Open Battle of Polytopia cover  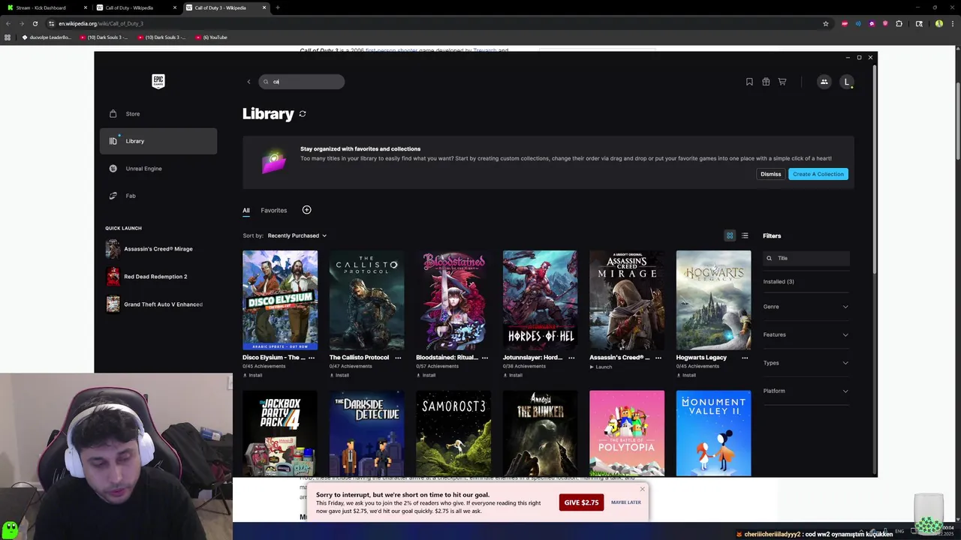[x=627, y=433]
